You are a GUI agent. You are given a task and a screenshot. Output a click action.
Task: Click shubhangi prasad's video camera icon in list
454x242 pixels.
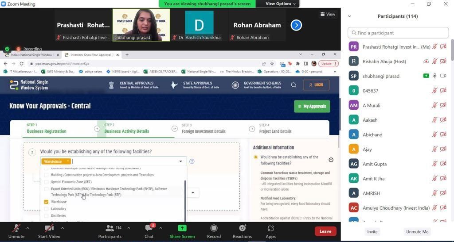pyautogui.click(x=443, y=76)
